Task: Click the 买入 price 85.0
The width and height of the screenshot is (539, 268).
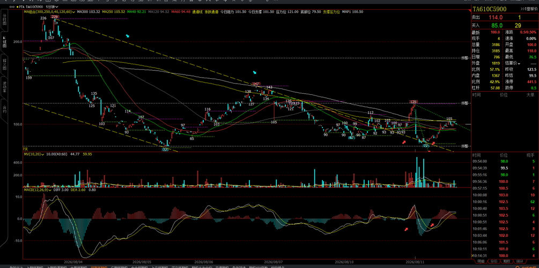Action: (497, 25)
